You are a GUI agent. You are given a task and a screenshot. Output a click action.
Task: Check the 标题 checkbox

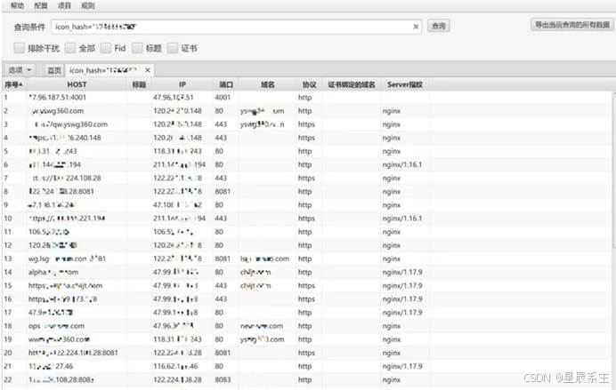137,48
